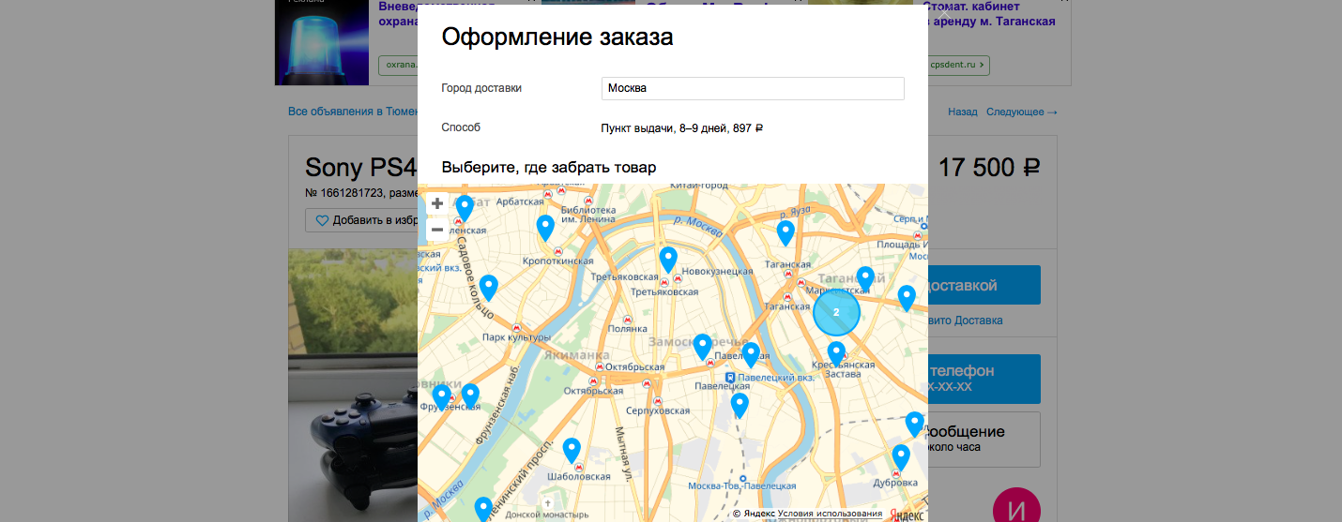Screen dimensions: 1342x522
Task: Select the pickup pin beside Smolenskaya station
Action: click(465, 209)
